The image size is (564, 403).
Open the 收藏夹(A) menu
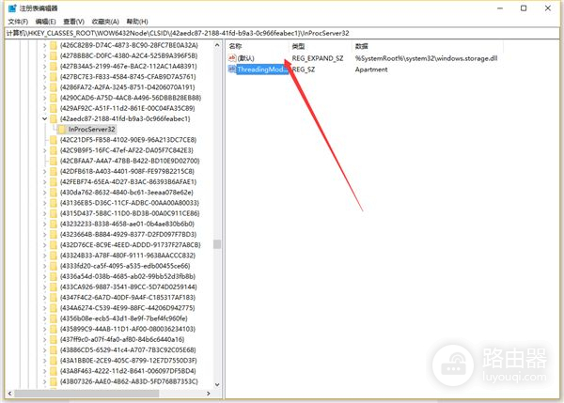point(105,22)
